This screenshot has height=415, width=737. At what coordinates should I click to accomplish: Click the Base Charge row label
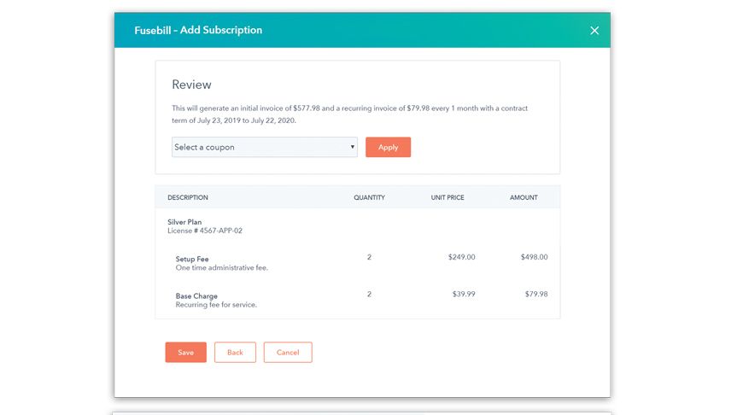(196, 296)
